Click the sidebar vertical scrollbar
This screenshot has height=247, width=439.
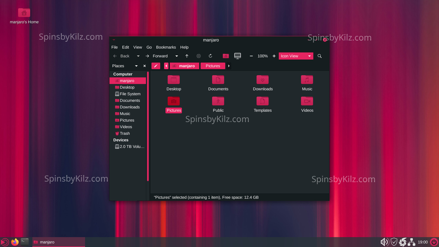coord(148,126)
